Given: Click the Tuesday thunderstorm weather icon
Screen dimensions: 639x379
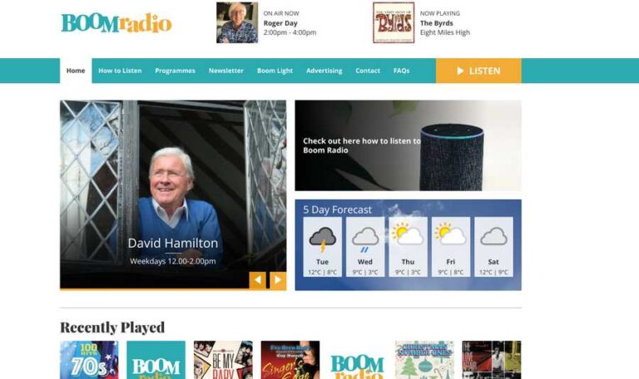Looking at the screenshot, I should coord(322,239).
